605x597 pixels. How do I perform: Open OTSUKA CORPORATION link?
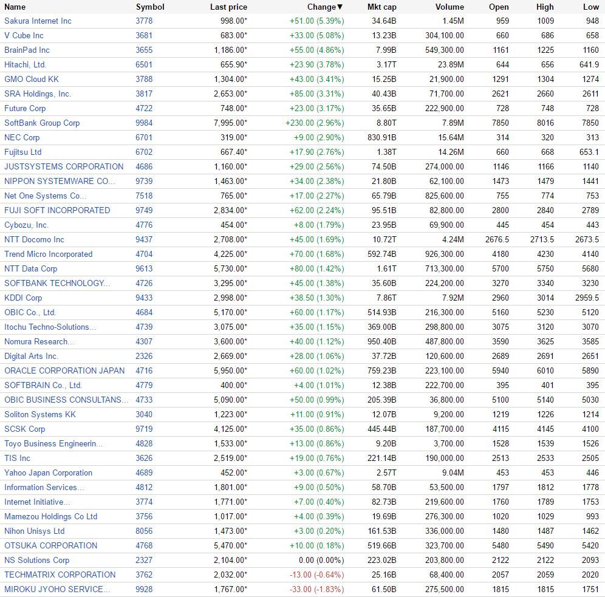point(50,546)
